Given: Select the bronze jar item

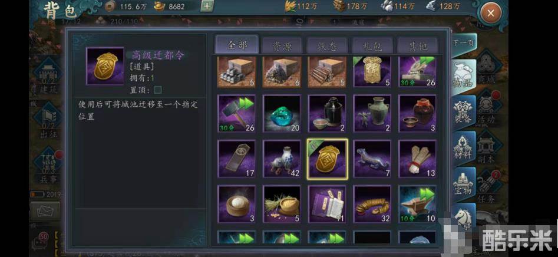Looking at the screenshot, I should [372, 114].
